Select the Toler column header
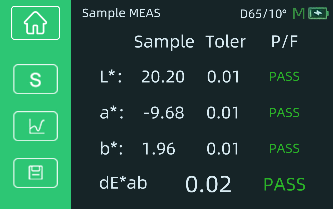This screenshot has width=333, height=209. pos(226,42)
